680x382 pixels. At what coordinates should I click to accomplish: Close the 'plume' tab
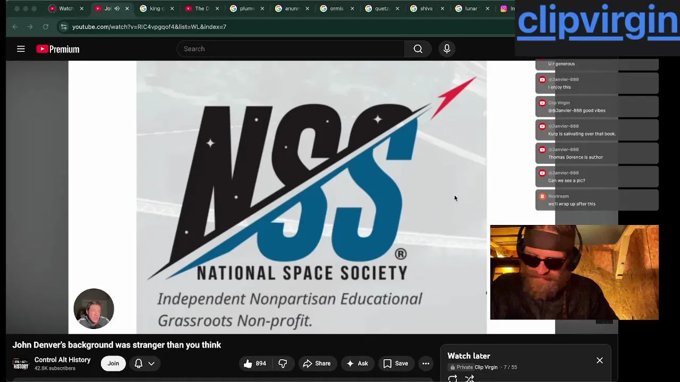coord(262,8)
